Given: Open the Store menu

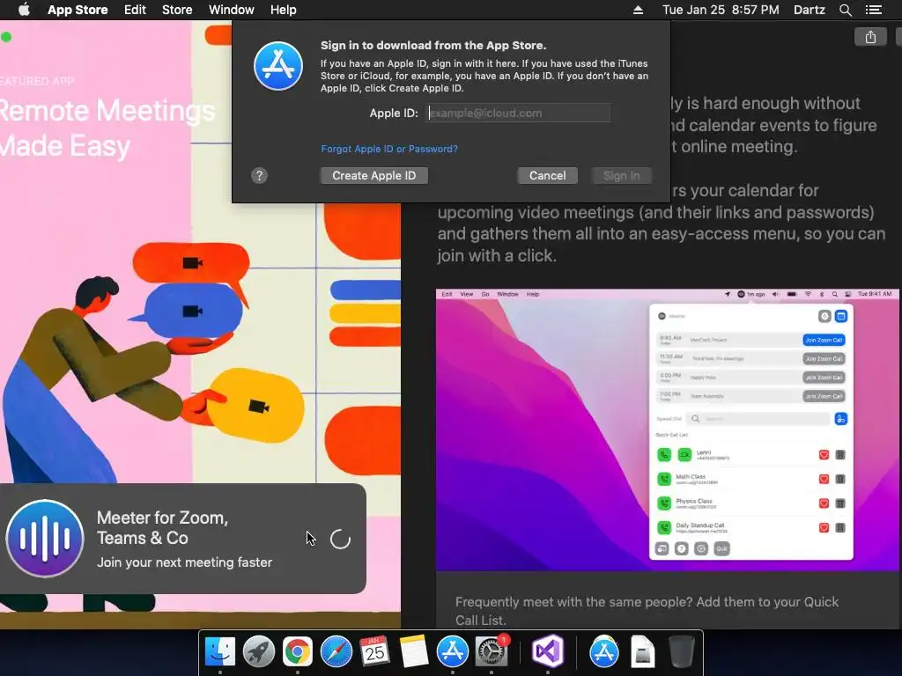Looking at the screenshot, I should pyautogui.click(x=176, y=10).
